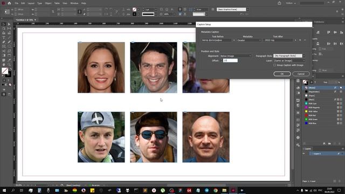Open the workspace switcher dropdown at top
Viewport: 345px width, 194px height.
[x=291, y=3]
